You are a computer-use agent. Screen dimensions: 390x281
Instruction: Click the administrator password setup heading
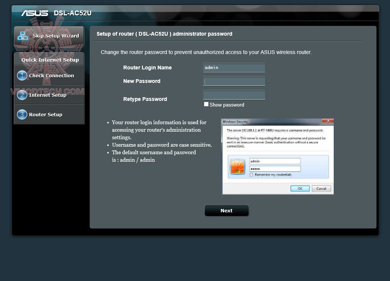coord(164,34)
